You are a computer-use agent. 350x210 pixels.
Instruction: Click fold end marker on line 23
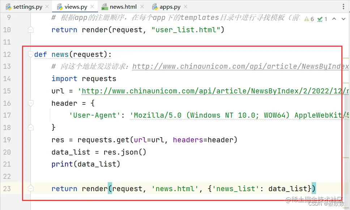[x=31, y=188]
